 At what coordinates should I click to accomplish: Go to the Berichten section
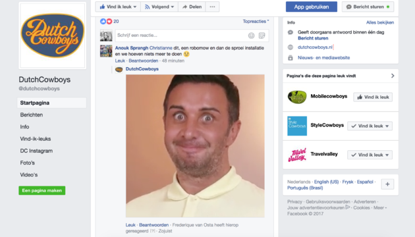[x=32, y=115]
